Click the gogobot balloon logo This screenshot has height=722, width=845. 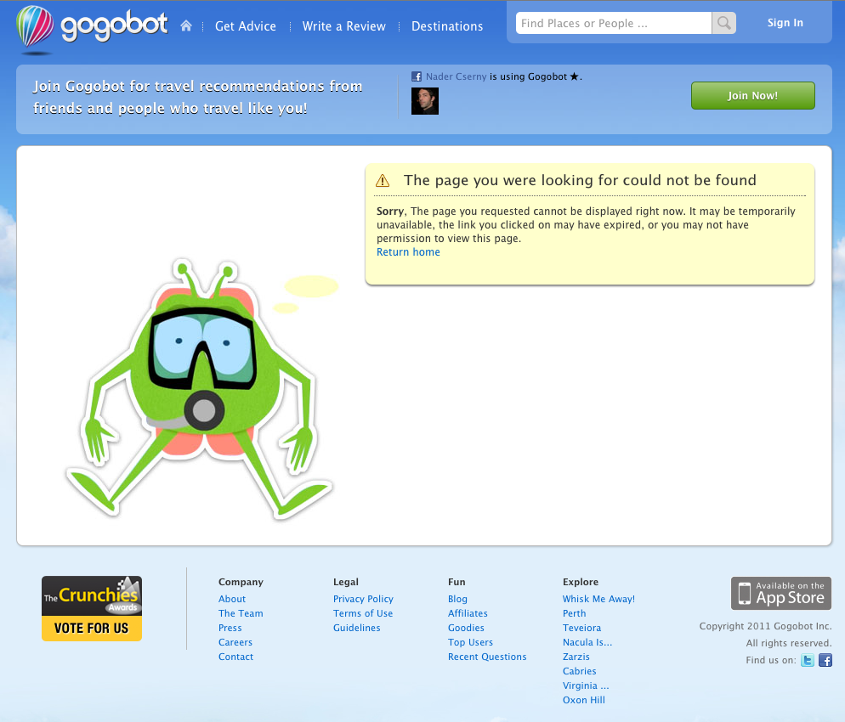point(35,27)
